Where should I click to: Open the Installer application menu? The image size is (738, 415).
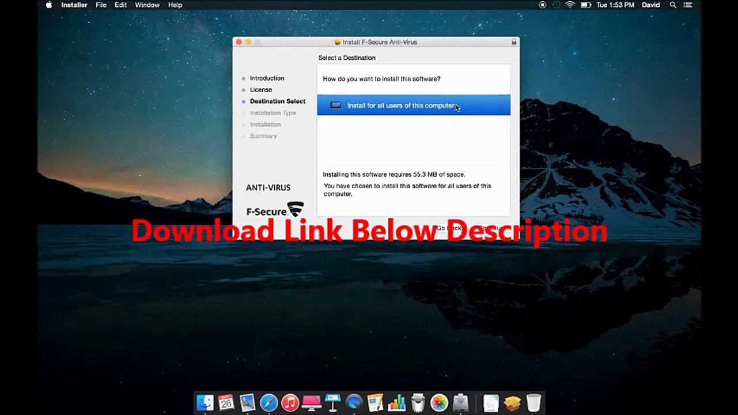point(74,5)
